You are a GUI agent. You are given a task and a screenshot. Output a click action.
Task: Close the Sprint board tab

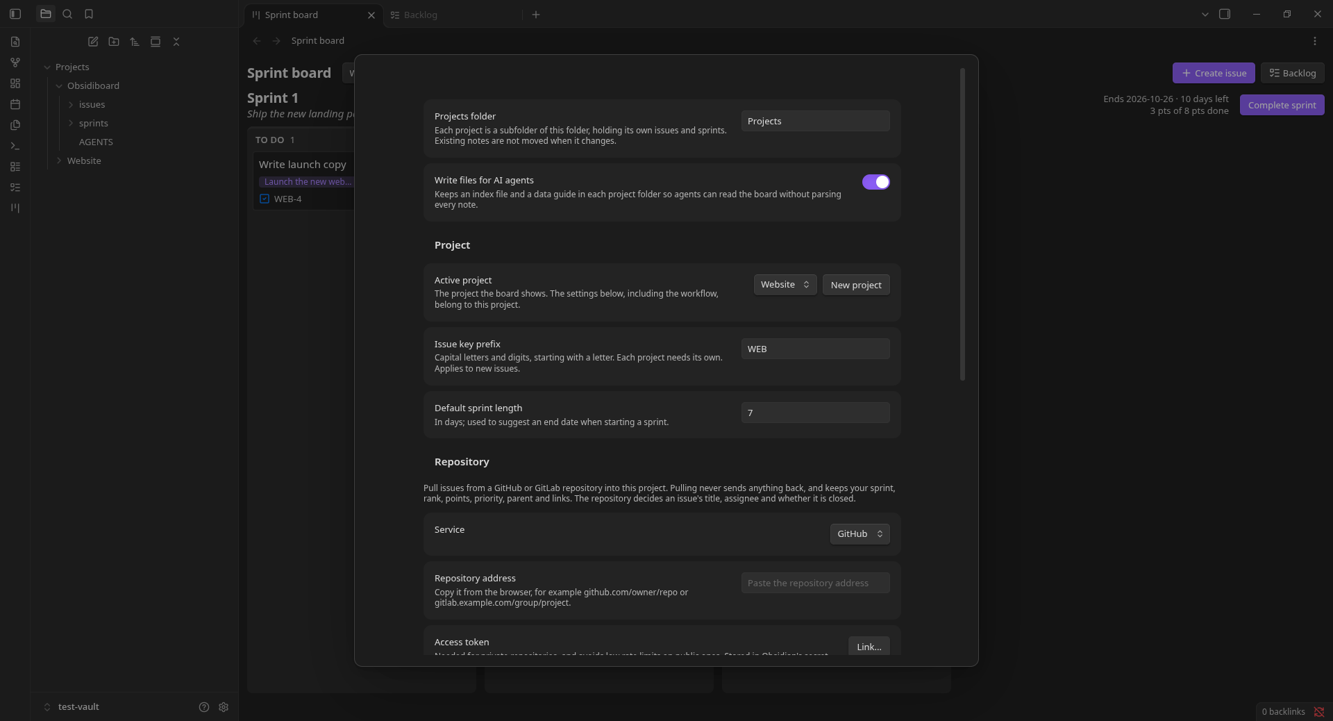click(x=371, y=15)
